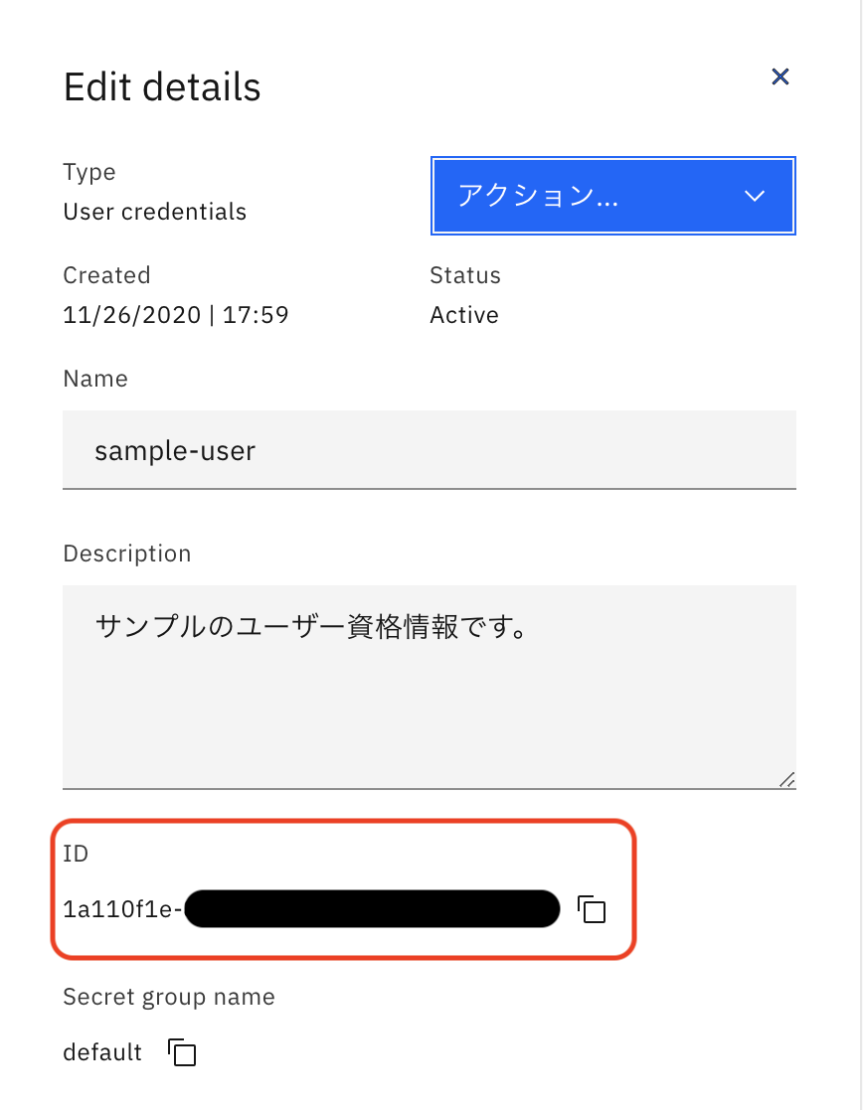Click the Name field showing sample-user
The image size is (863, 1110).
point(429,449)
